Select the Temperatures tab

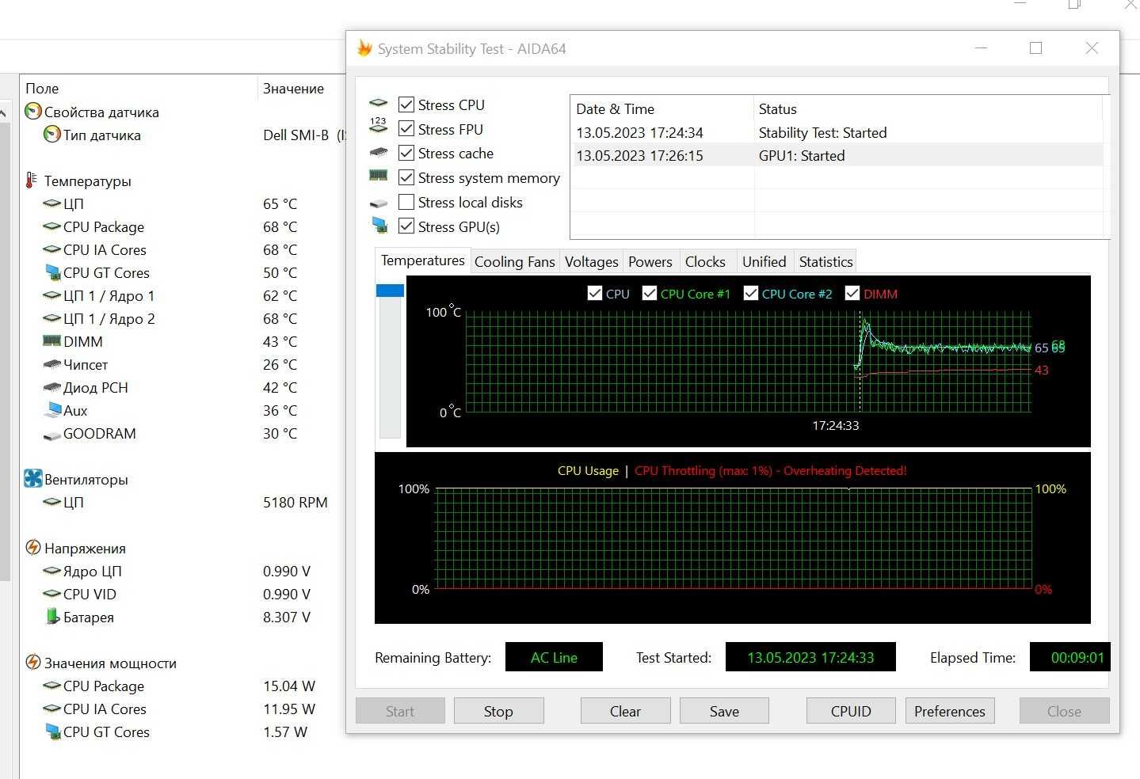[422, 260]
